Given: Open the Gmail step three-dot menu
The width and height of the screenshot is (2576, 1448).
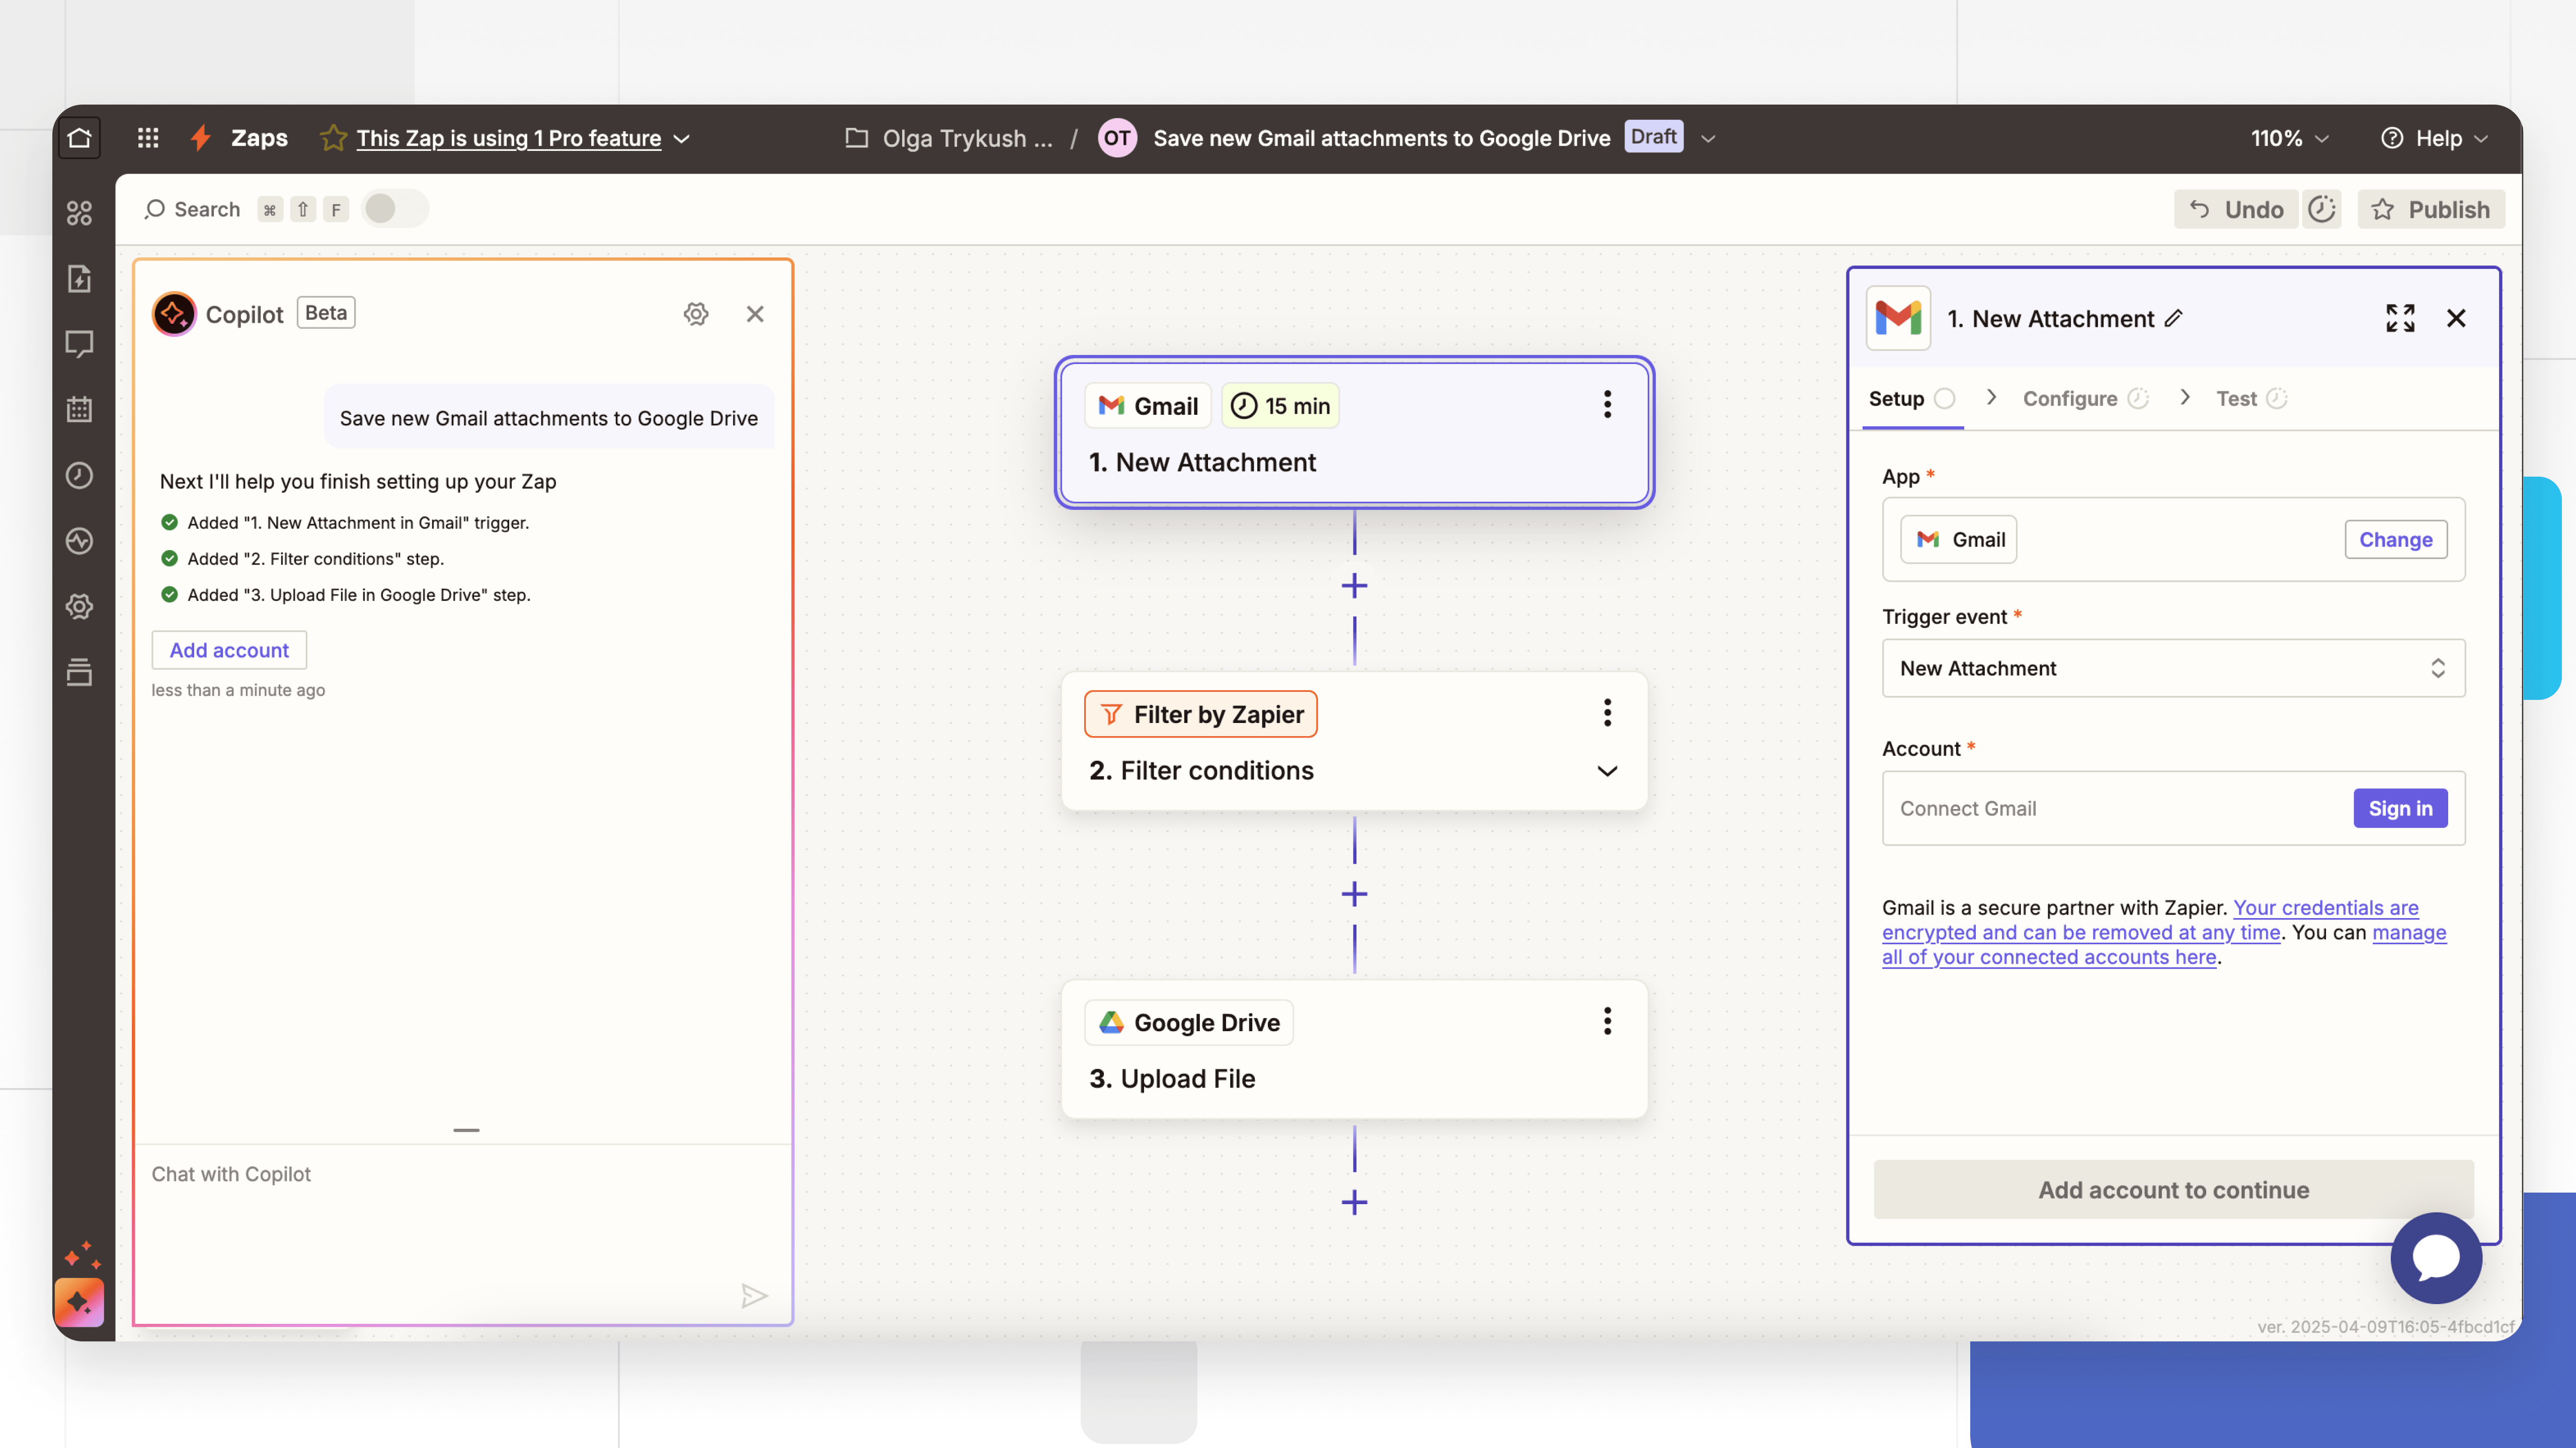Looking at the screenshot, I should 1607,405.
